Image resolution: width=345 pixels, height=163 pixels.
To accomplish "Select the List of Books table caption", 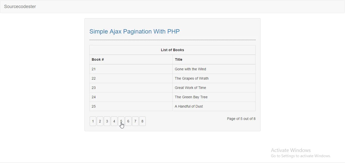I will click(172, 50).
